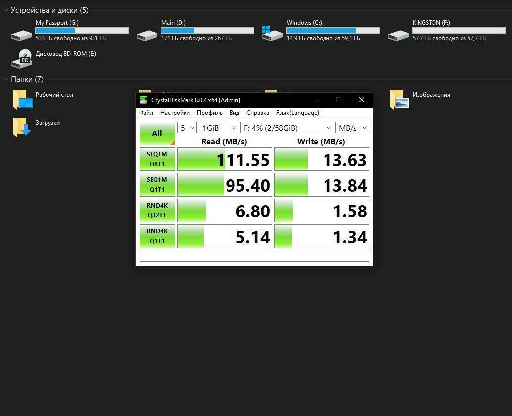
Task: Click the Рабочий стол folder icon
Action: tap(23, 100)
